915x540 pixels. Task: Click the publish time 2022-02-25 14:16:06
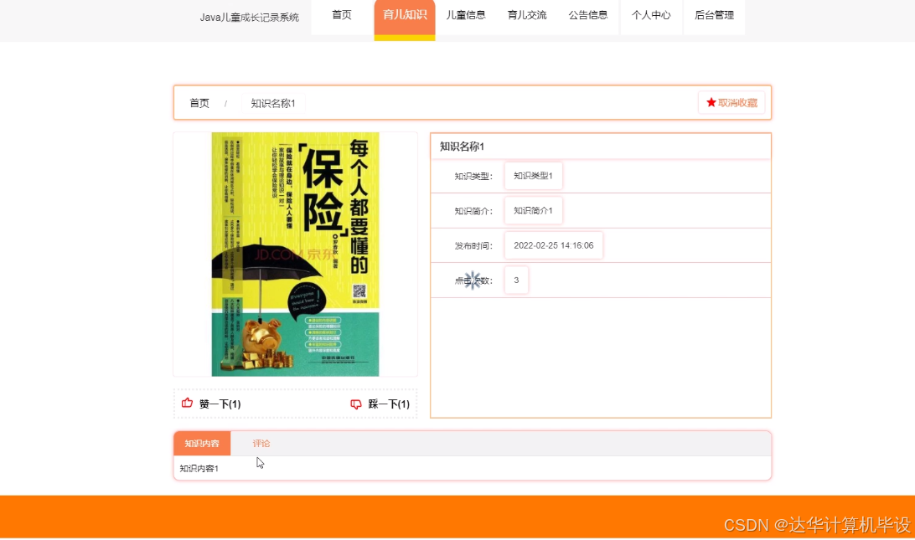pyautogui.click(x=554, y=245)
